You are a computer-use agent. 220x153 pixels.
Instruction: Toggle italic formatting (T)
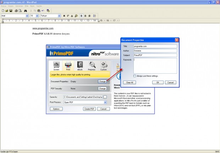(x=68, y=16)
